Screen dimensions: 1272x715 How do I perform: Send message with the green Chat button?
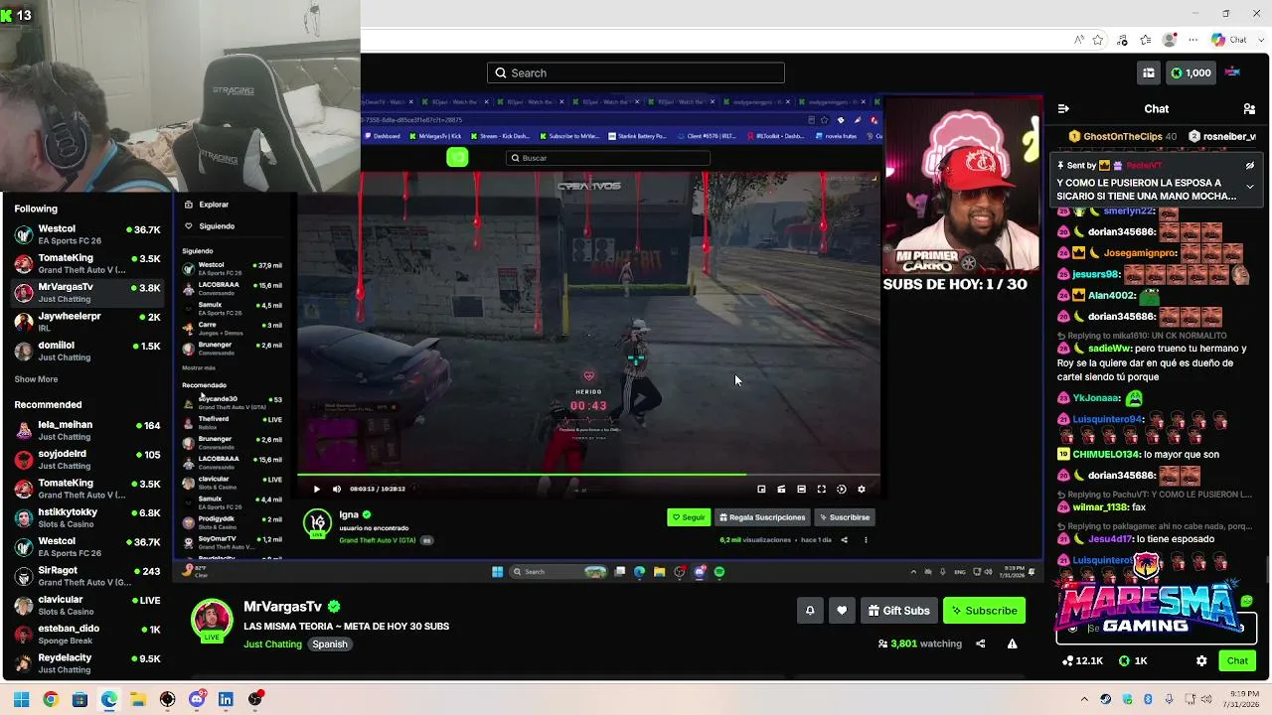1237,660
